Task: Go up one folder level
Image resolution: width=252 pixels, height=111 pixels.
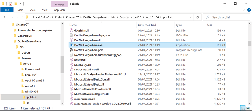Action: [22, 17]
